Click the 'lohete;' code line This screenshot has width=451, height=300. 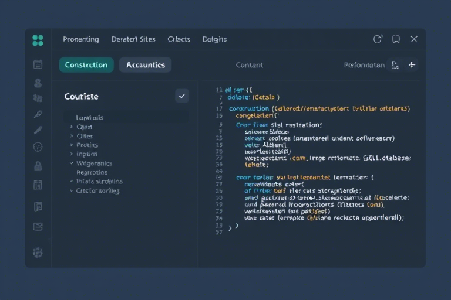(x=257, y=165)
